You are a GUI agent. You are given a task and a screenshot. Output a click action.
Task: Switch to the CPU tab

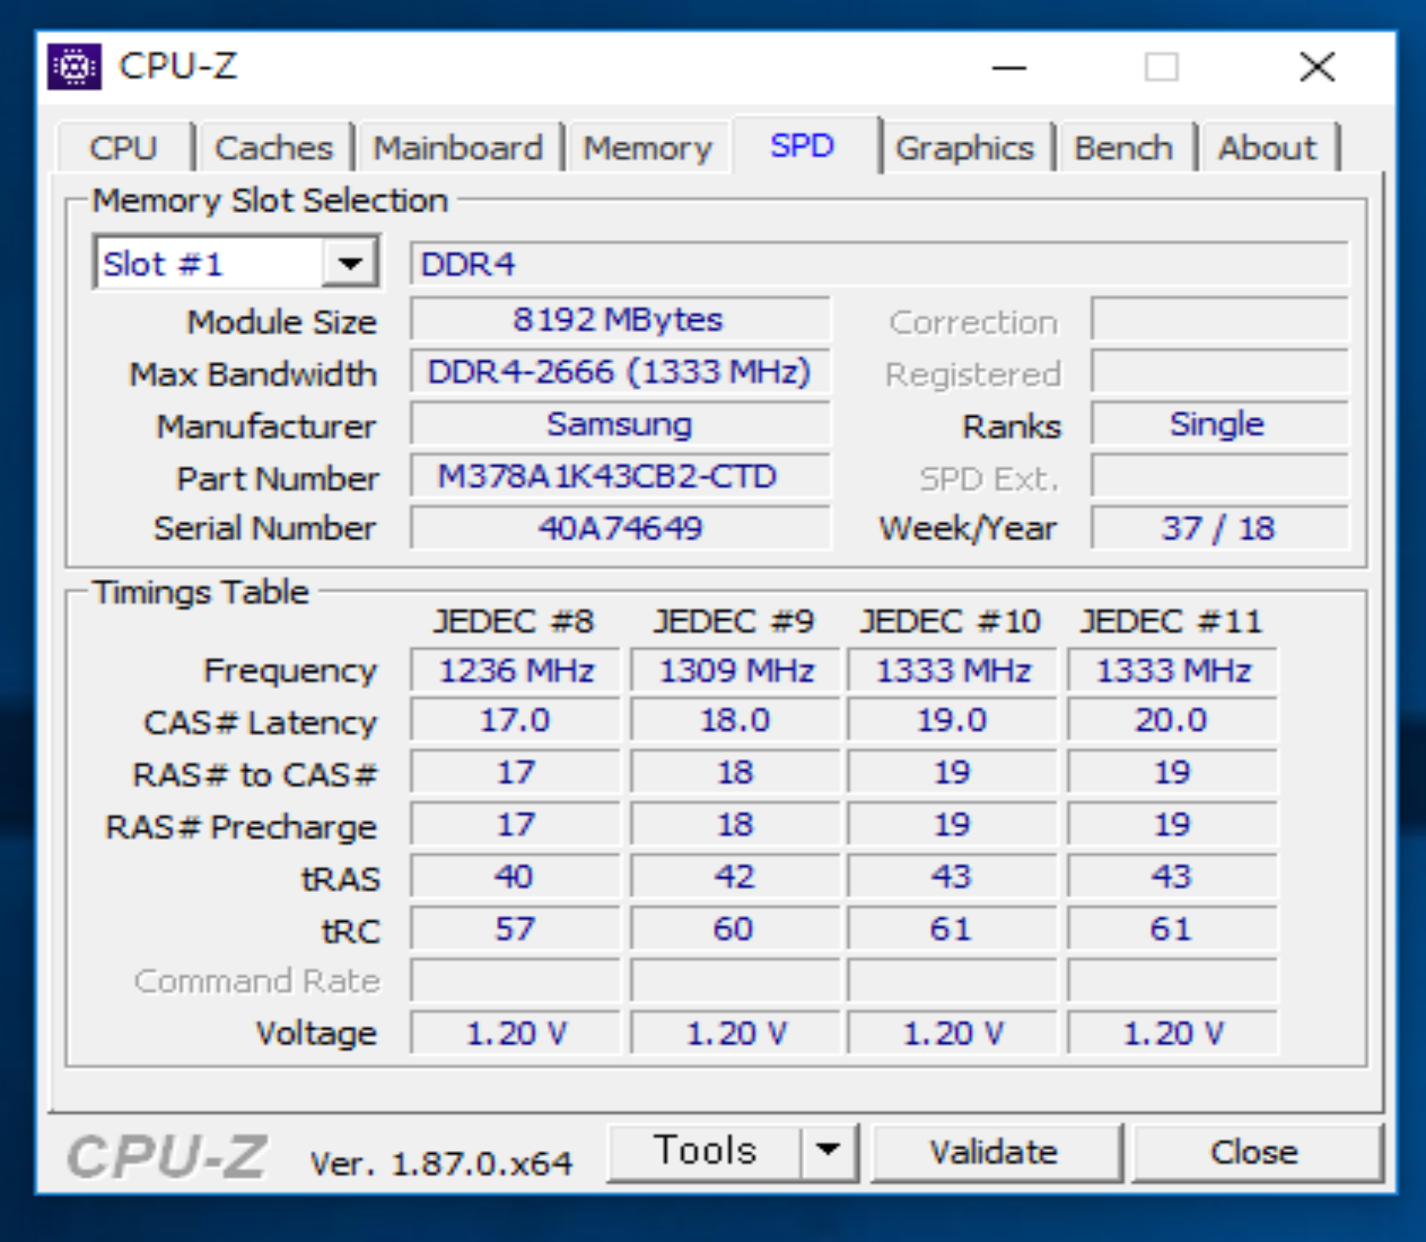pos(123,147)
